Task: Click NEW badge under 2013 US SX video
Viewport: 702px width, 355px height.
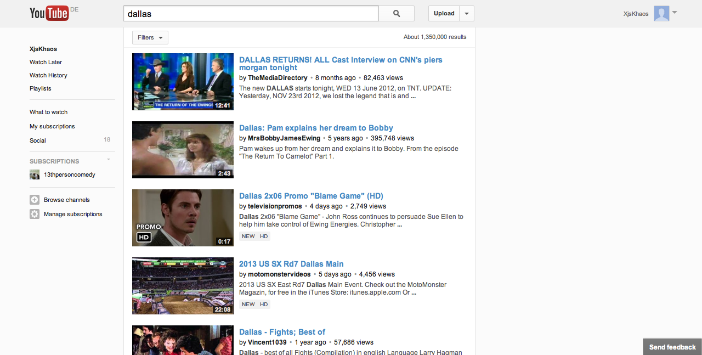Action: coord(248,305)
